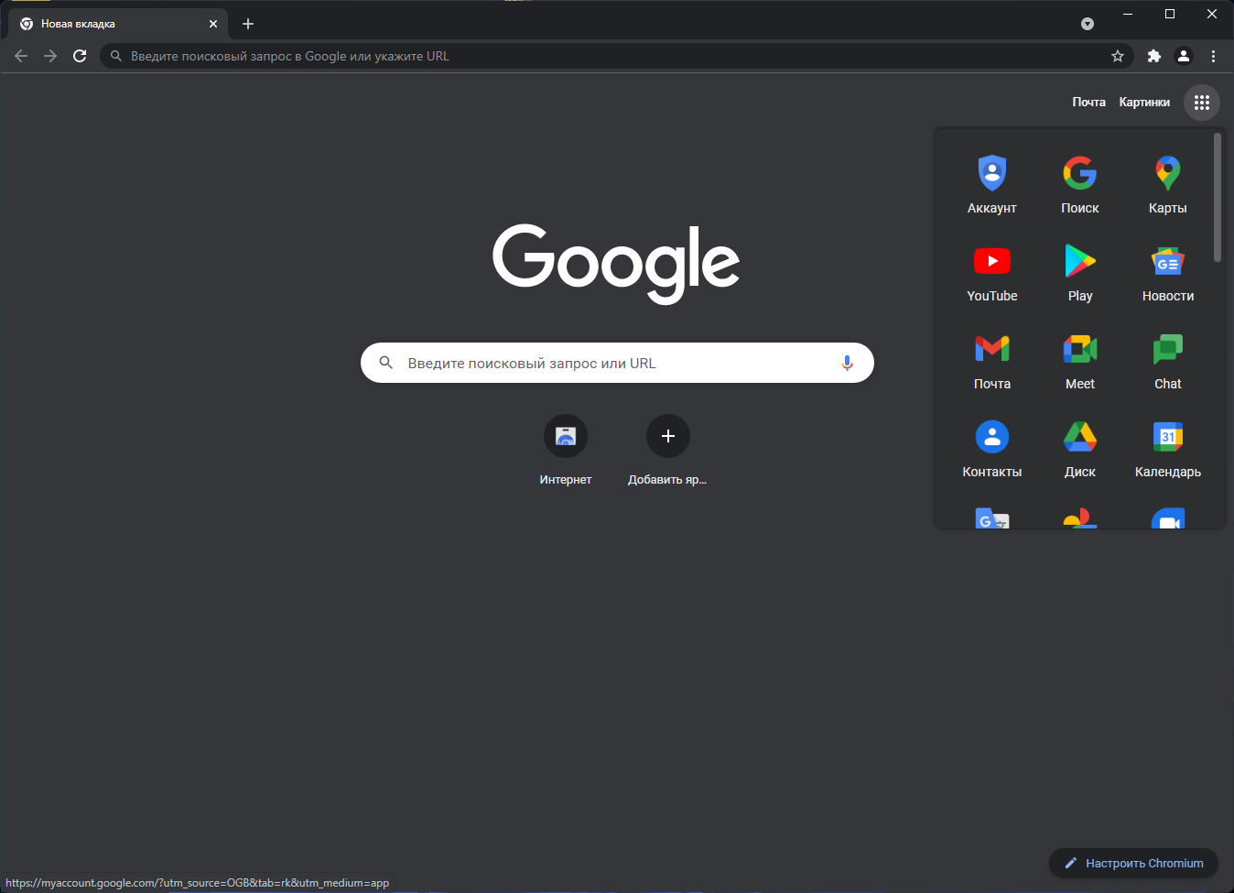This screenshot has width=1234, height=893.
Task: Open Google Photos app icon
Action: 1080,518
